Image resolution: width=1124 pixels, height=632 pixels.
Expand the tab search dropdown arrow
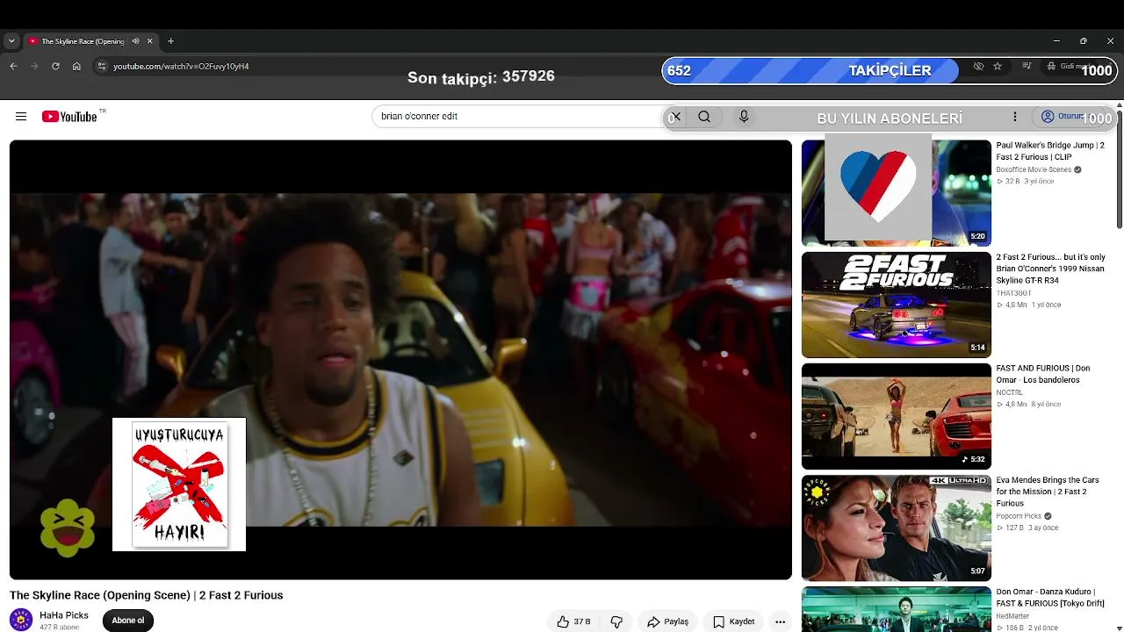(11, 41)
